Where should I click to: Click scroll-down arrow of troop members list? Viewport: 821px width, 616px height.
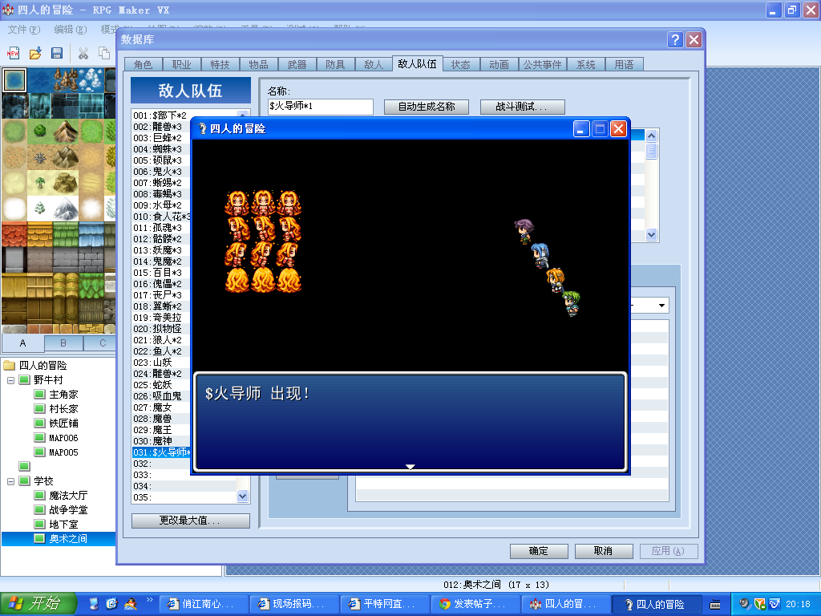[x=651, y=234]
